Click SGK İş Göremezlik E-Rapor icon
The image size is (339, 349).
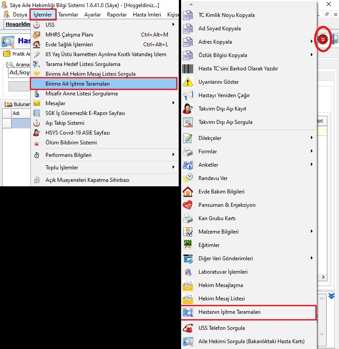(37, 113)
